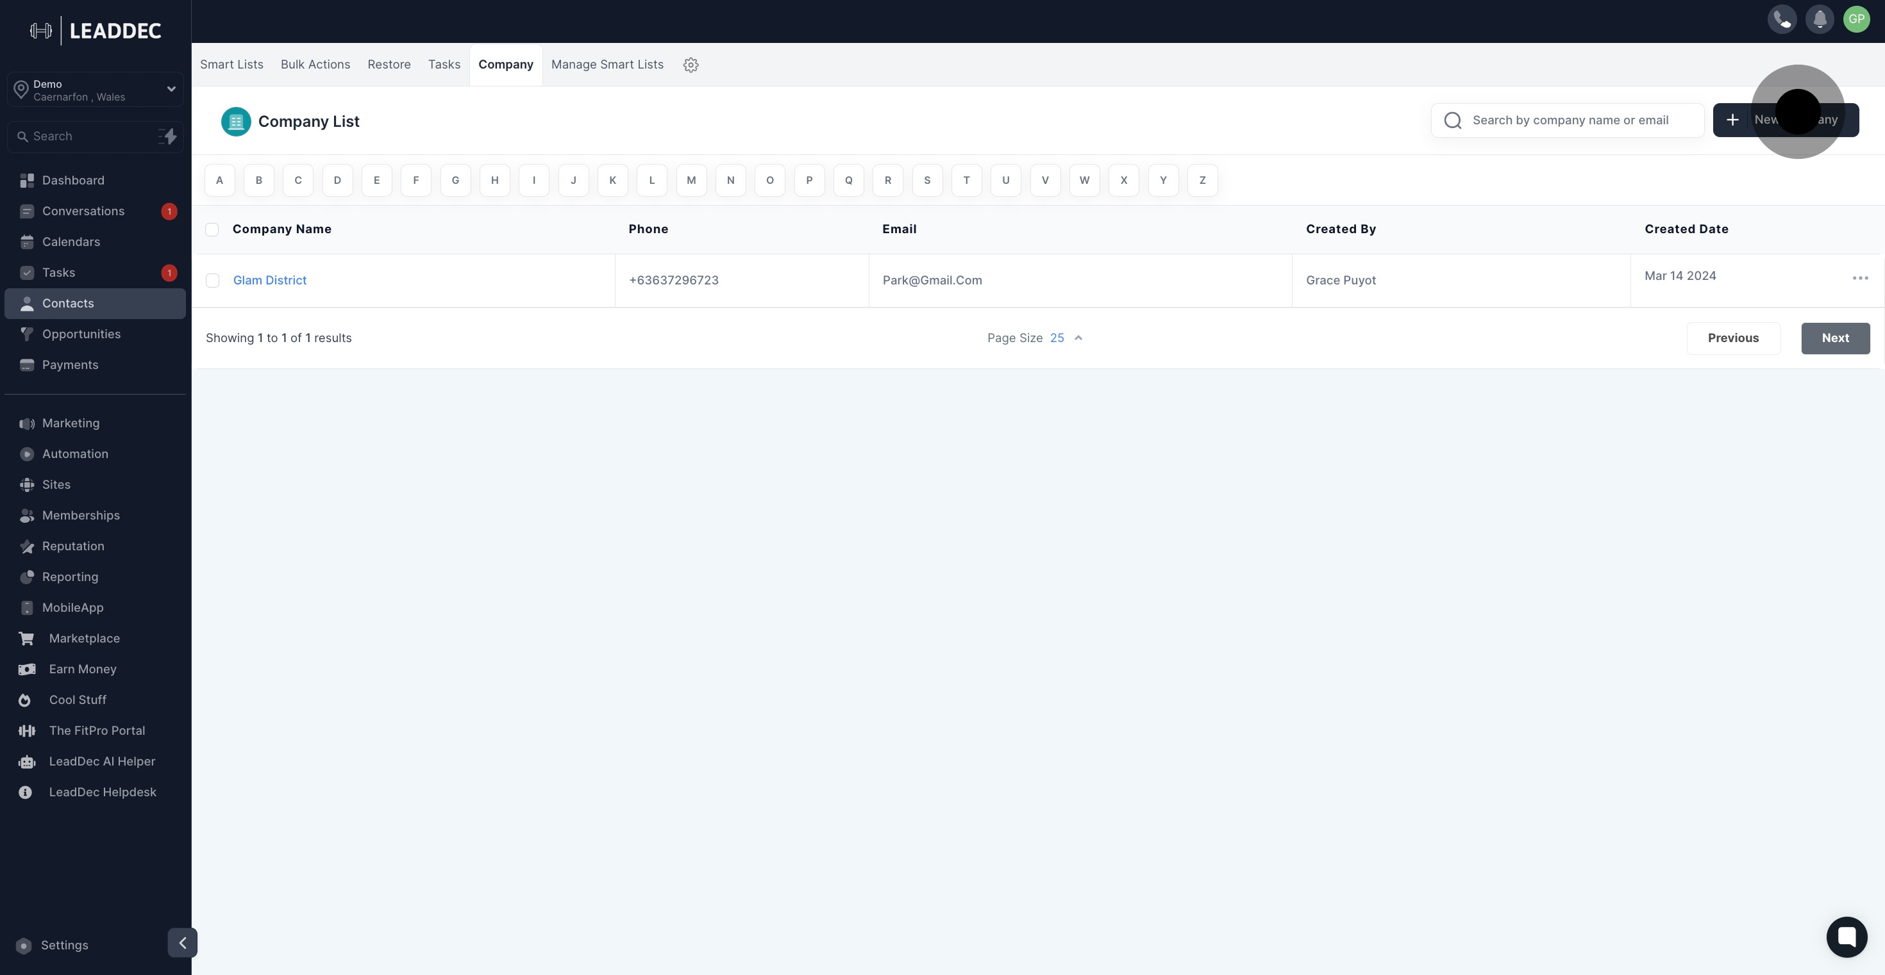Screen dimensions: 1885x975
Task: Click the quick actions lightning icon
Action: 167,136
